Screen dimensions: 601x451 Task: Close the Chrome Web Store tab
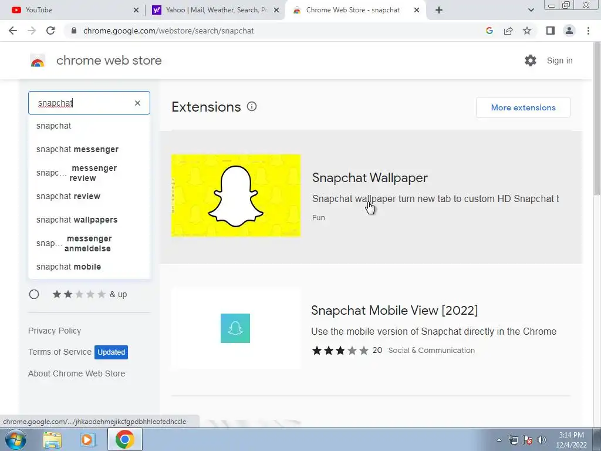coord(417,10)
